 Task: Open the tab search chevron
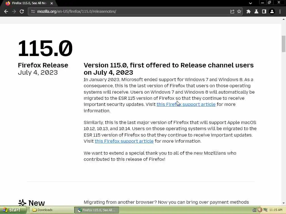click(251, 3)
